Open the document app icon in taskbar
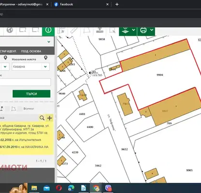This screenshot has width=201, height=193. click(84, 188)
